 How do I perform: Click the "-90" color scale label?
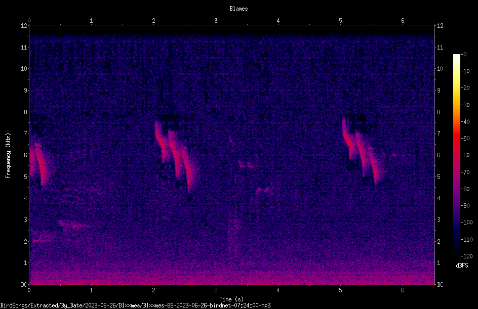pos(465,206)
